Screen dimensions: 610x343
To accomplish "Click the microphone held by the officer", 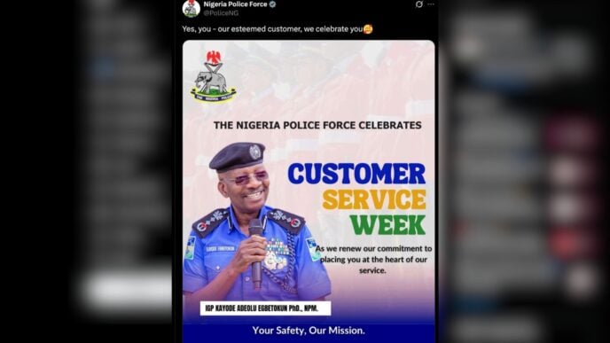I will pos(255,253).
